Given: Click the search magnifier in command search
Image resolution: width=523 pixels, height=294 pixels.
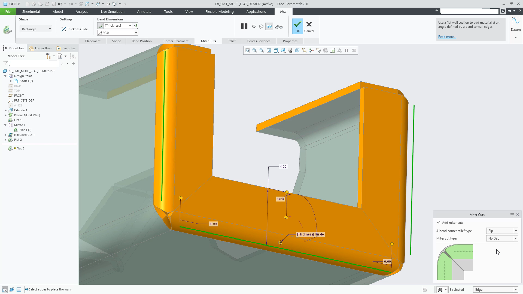Looking at the screenshot, I should click(x=503, y=11).
